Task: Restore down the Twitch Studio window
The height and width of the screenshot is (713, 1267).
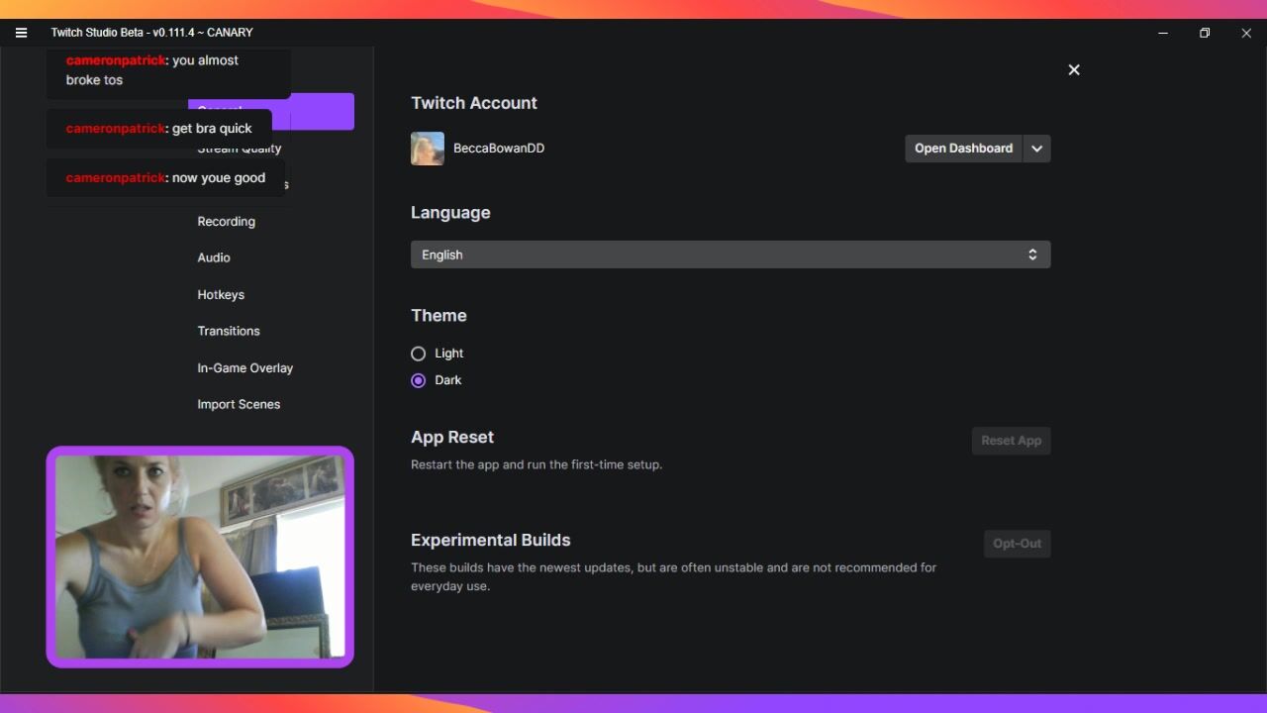Action: point(1205,33)
